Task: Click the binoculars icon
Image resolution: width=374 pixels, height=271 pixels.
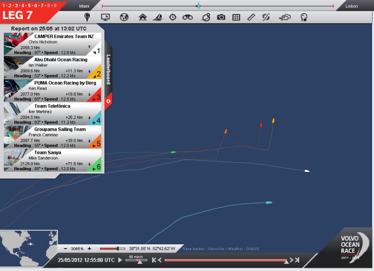Action: 187,17
